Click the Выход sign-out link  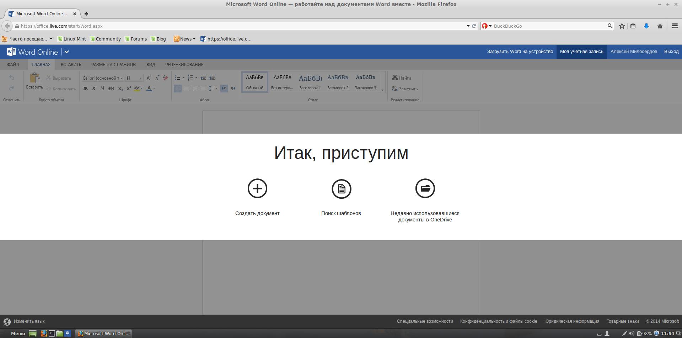[671, 52]
